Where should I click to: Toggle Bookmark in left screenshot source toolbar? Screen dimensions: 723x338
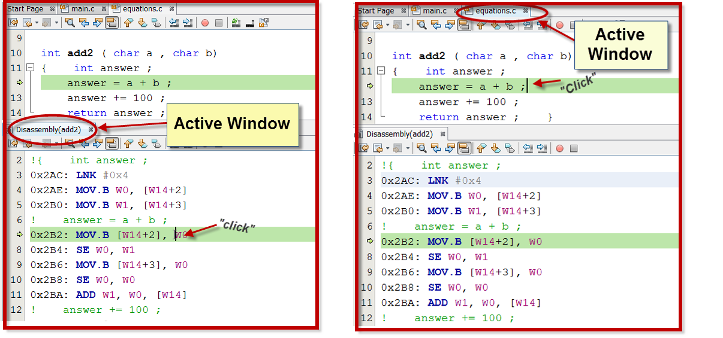click(156, 23)
